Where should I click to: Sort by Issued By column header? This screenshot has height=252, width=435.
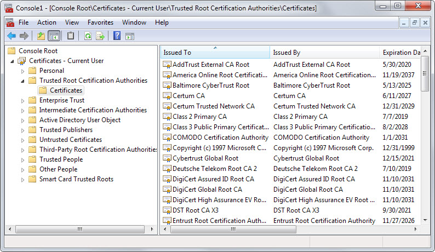(x=324, y=52)
